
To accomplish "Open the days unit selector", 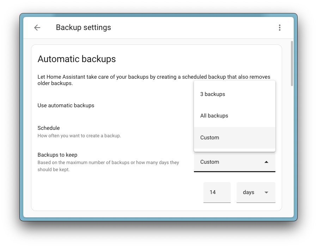I will pos(256,192).
